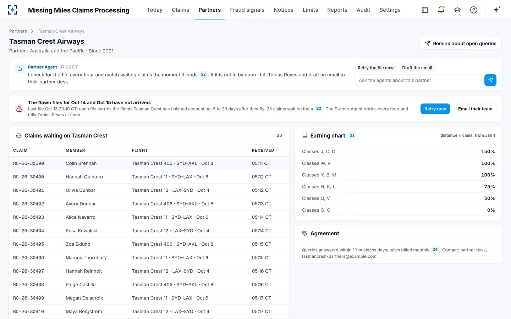Select the Partners tab

(x=210, y=10)
